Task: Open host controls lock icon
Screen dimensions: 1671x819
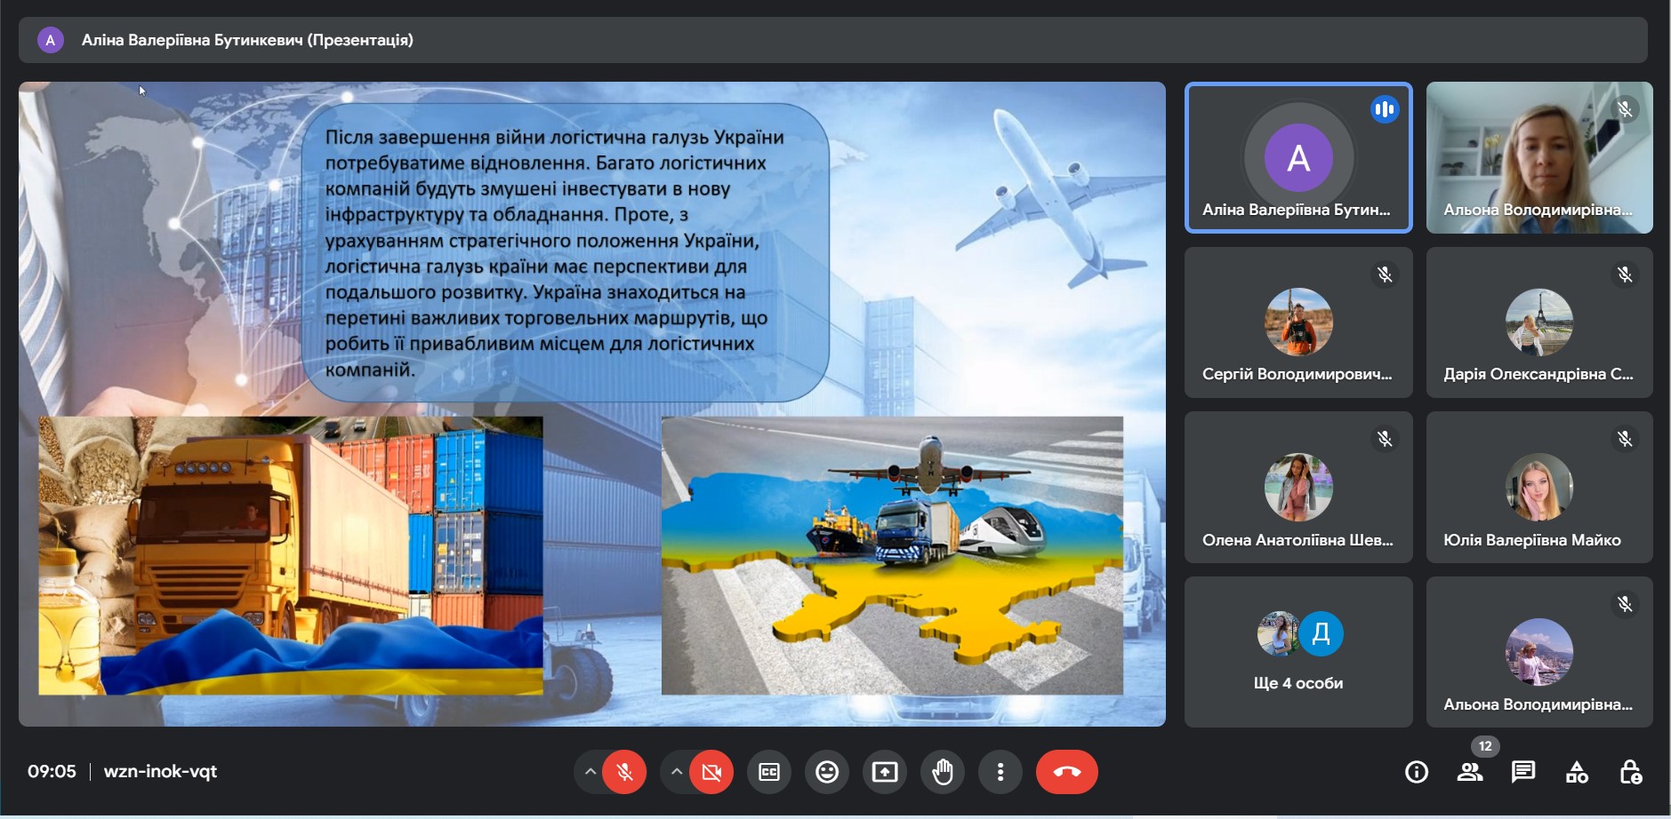Action: [1630, 772]
